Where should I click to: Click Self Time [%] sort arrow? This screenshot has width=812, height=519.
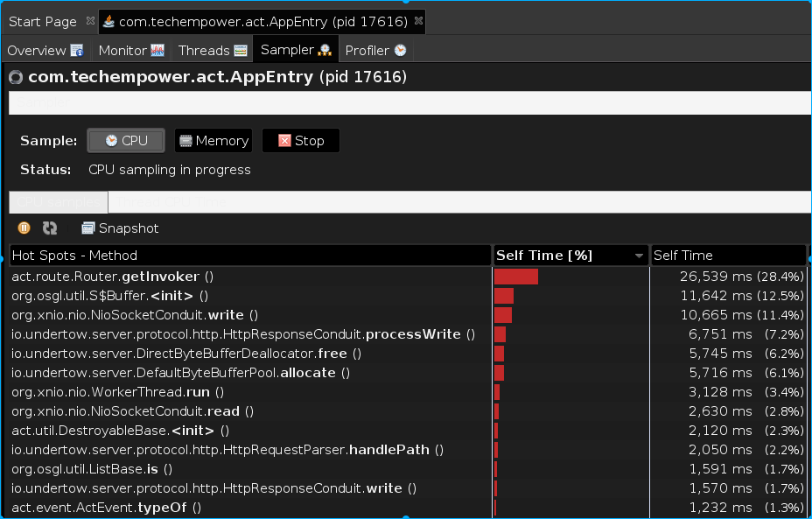point(639,256)
